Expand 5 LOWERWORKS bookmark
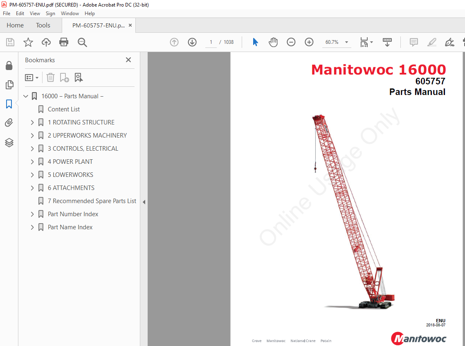The image size is (465, 346). tap(32, 174)
